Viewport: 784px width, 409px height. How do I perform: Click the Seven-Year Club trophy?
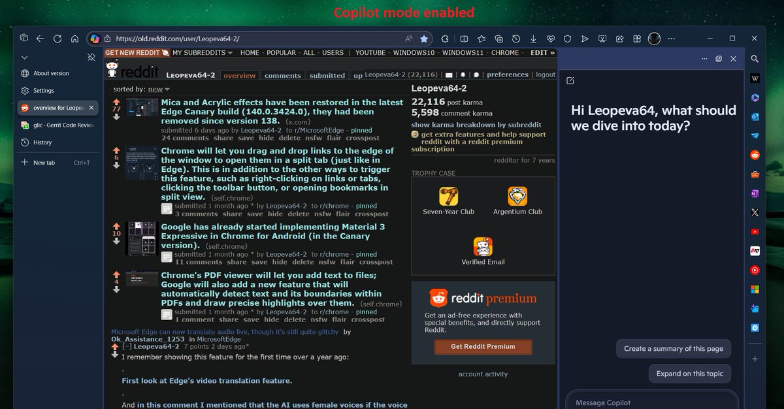[449, 201]
